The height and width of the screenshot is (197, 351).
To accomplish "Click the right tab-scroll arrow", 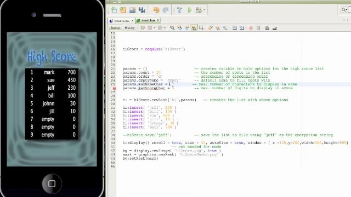I will pyautogui.click(x=348, y=20).
